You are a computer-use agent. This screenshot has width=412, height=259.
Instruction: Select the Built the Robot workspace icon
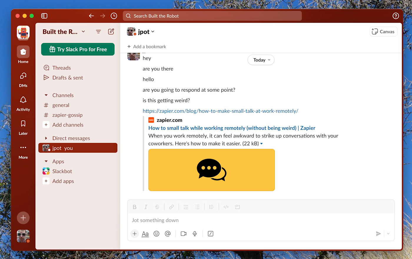[23, 32]
